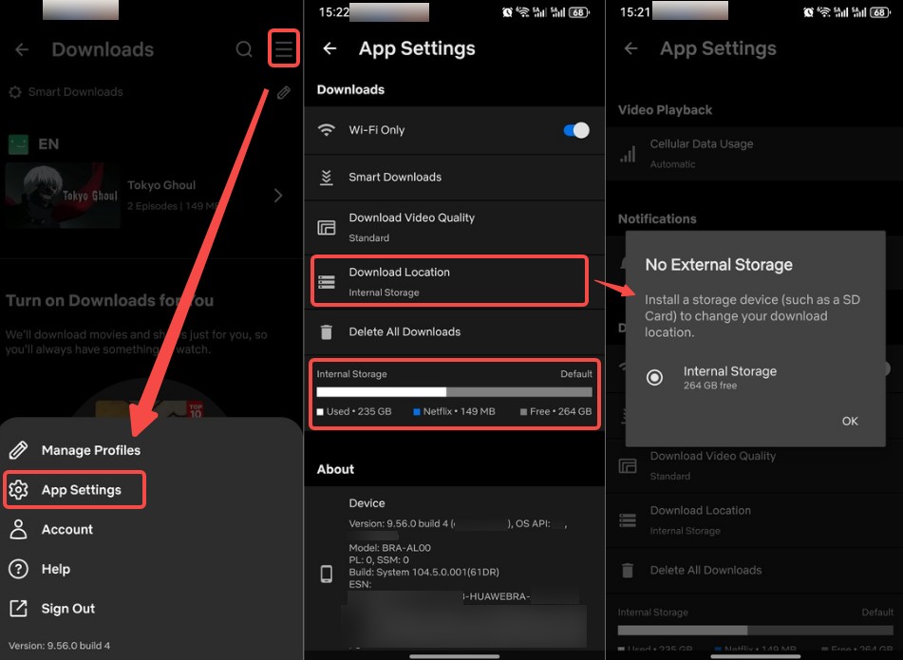The width and height of the screenshot is (903, 660).
Task: Toggle the Wi-Fi Only switch off
Action: (x=576, y=130)
